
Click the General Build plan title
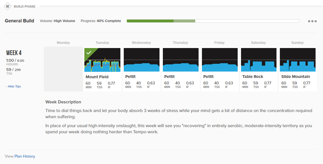[x=19, y=21]
